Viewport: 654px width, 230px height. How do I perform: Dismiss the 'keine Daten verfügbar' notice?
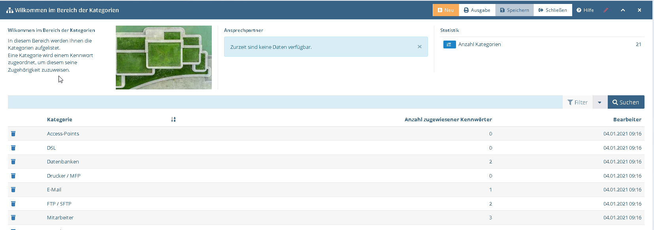[419, 47]
